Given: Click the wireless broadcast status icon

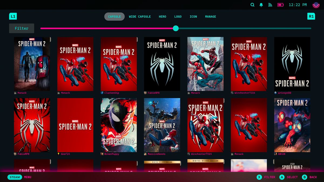Looking at the screenshot, I should click(270, 5).
